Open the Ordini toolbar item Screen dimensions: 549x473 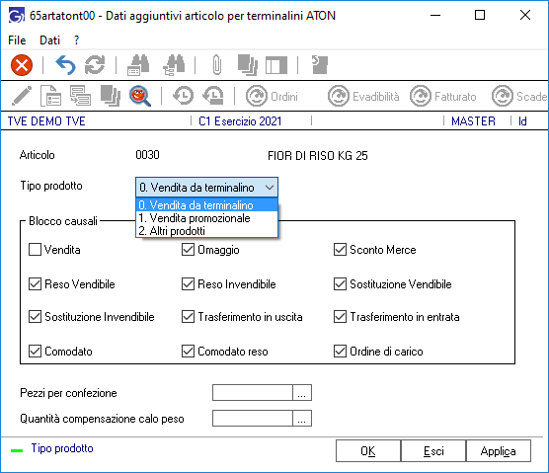(272, 97)
